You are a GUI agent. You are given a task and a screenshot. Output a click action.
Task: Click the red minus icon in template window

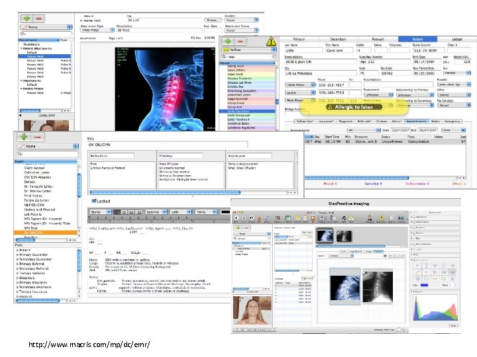click(37, 137)
